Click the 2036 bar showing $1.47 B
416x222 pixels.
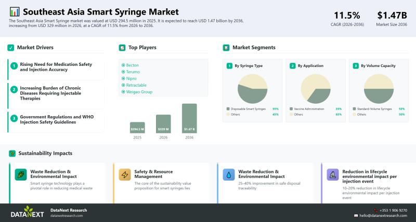pos(189,118)
